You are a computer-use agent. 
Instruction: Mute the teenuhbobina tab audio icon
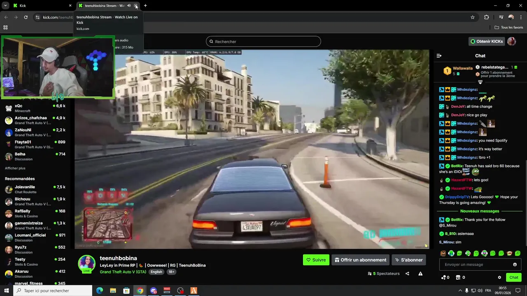click(129, 6)
